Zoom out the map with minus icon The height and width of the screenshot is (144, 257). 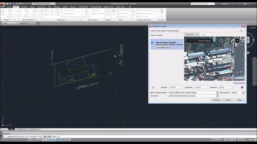(x=221, y=40)
